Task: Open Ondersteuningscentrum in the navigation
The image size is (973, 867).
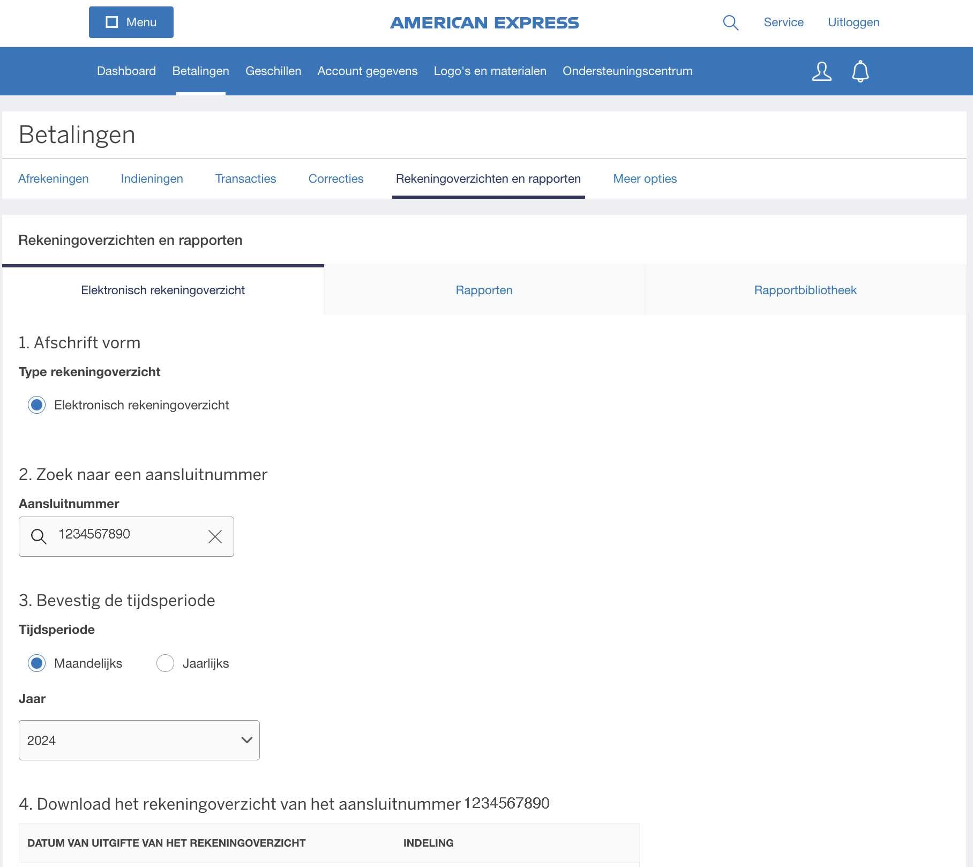Action: [626, 71]
